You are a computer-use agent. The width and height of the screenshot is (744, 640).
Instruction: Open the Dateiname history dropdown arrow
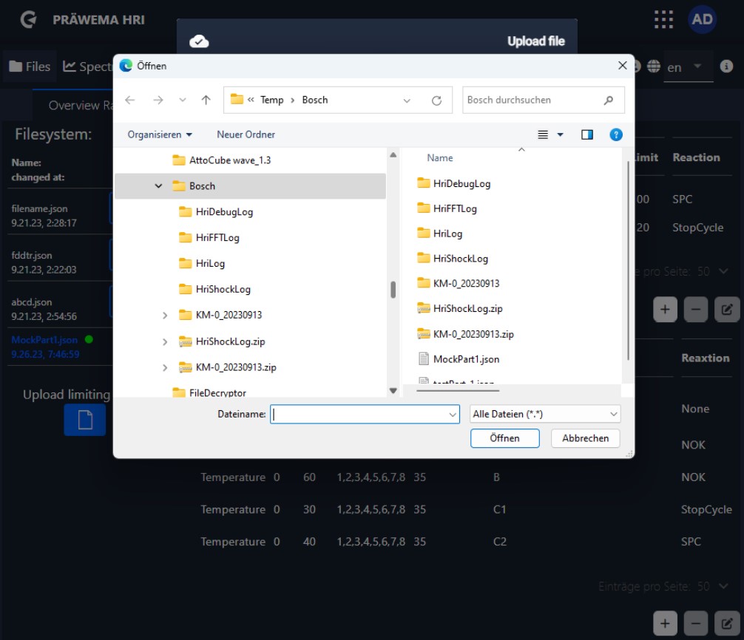tap(453, 415)
